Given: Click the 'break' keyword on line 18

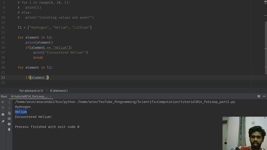Looking at the screenshot, I should (x=38, y=57).
